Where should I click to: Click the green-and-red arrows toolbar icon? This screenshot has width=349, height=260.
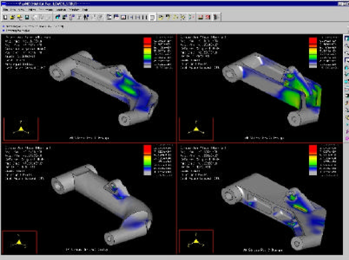point(191,17)
